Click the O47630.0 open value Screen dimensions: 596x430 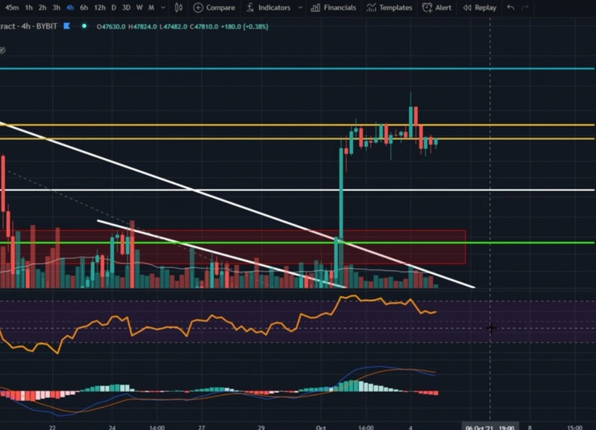click(x=110, y=27)
